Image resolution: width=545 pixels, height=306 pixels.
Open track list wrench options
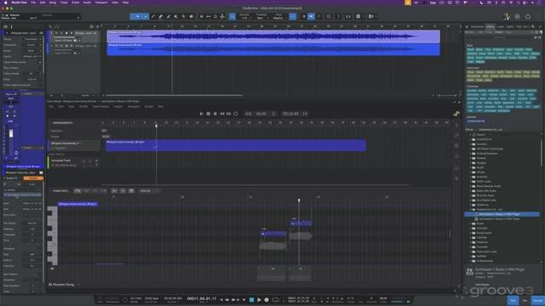[51, 26]
